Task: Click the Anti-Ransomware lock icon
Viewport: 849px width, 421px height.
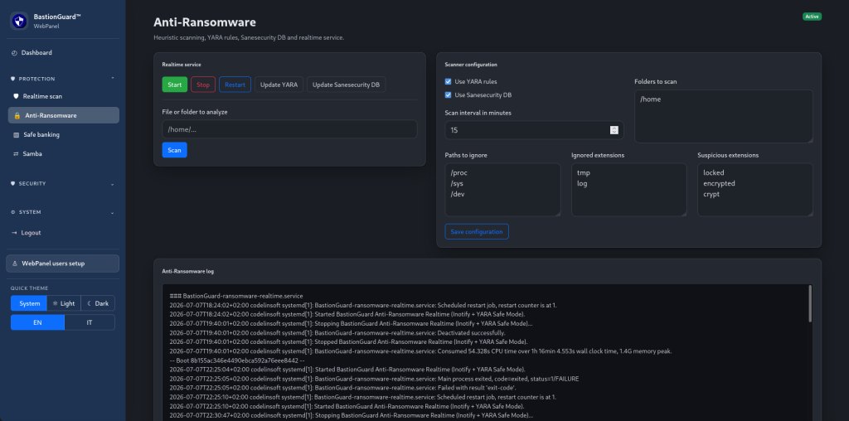Action: (x=17, y=116)
